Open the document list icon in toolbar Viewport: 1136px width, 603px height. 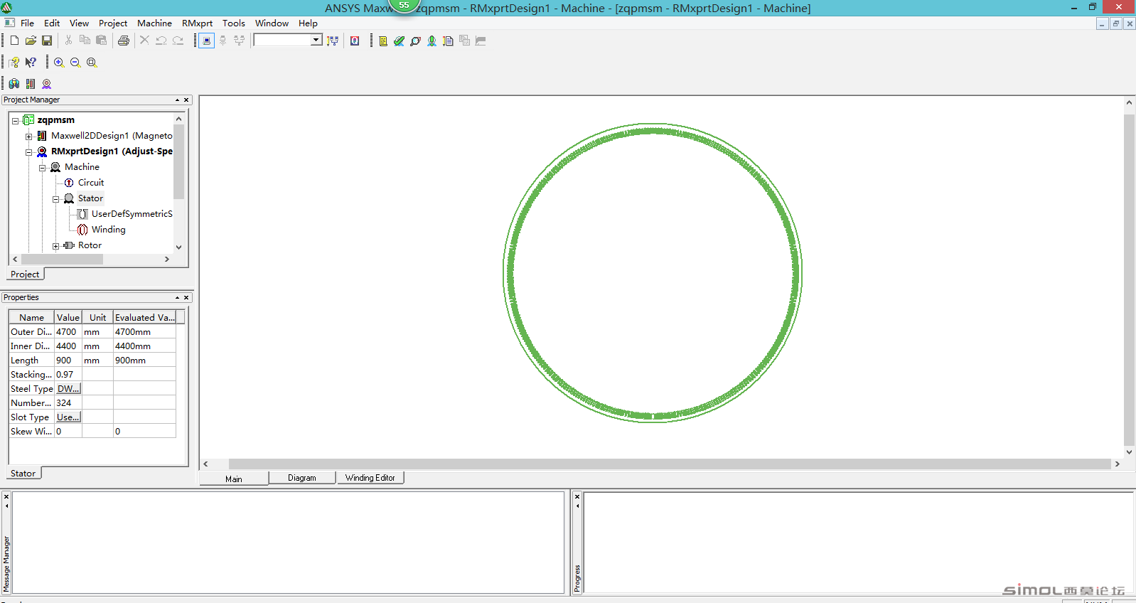(448, 41)
